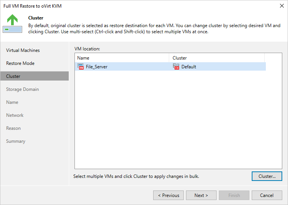Click the Default cluster KVM icon

176,66
